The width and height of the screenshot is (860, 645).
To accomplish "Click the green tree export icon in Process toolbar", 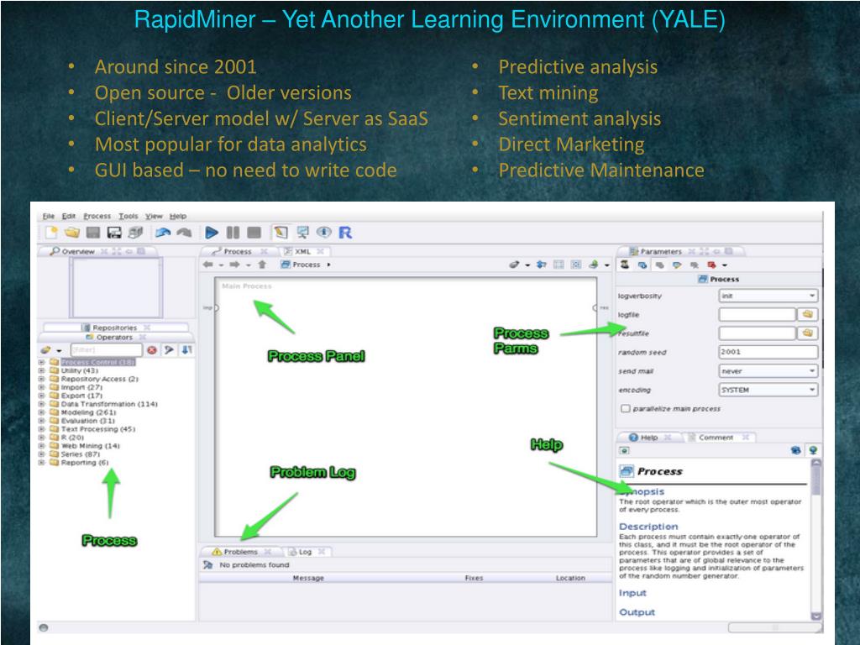I will pyautogui.click(x=594, y=265).
